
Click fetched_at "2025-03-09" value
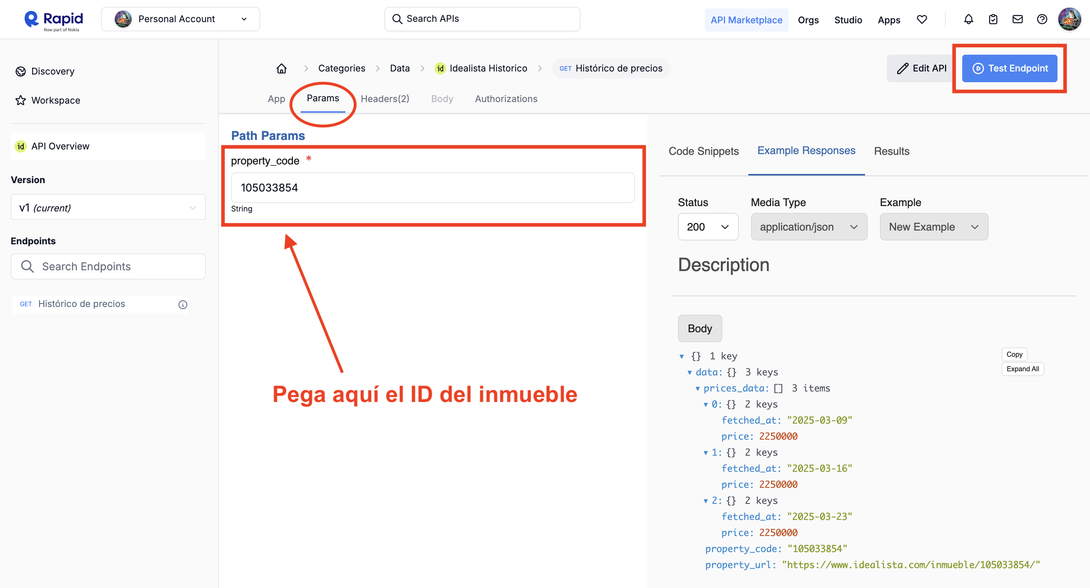click(x=820, y=420)
